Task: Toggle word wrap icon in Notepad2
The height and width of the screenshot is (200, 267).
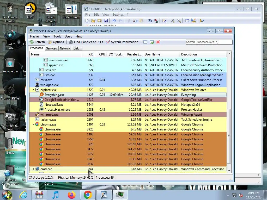Action: pos(164,21)
